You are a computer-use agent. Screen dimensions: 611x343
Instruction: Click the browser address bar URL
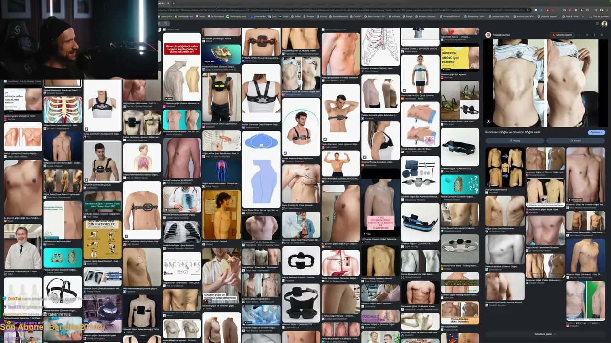[x=341, y=10]
